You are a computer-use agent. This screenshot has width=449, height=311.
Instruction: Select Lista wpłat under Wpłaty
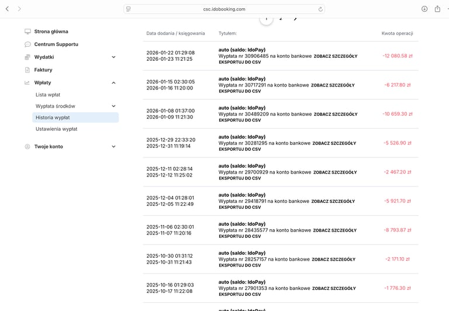[48, 95]
